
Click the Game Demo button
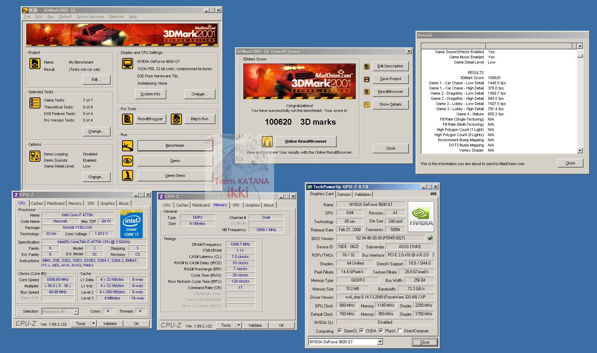coord(175,175)
